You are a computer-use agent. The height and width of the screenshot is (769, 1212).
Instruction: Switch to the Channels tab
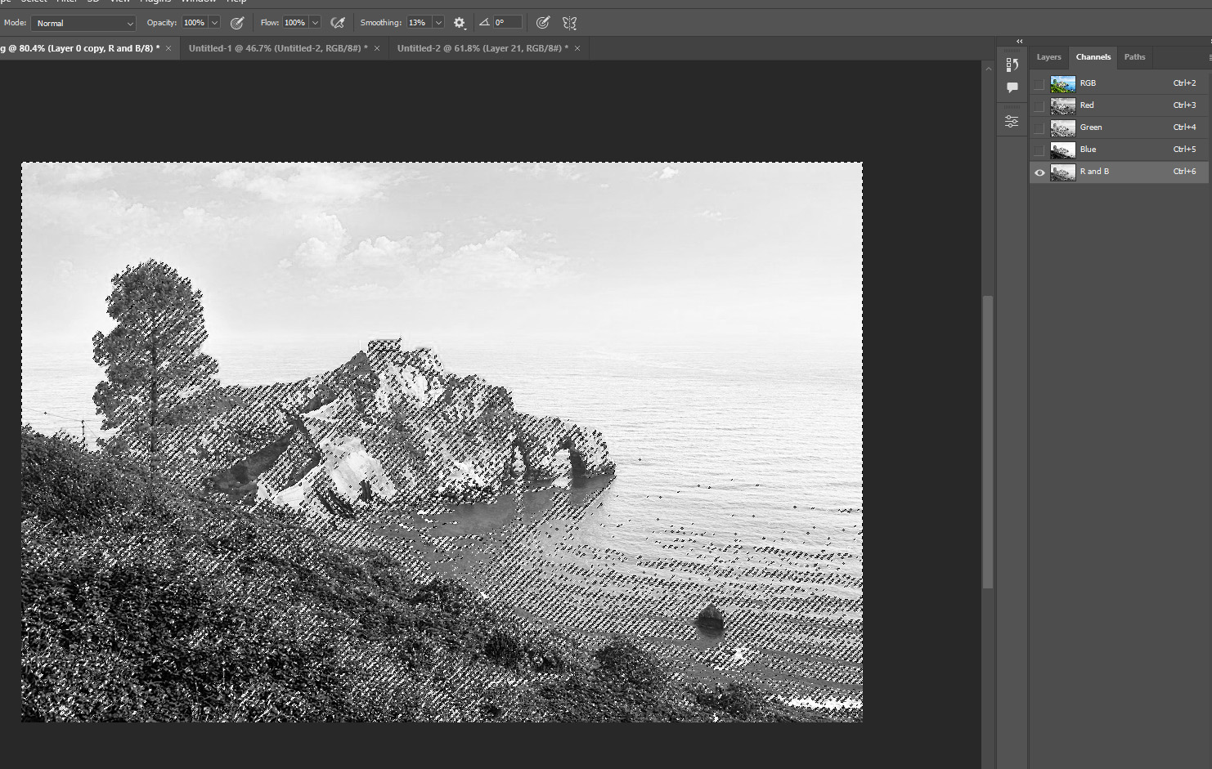(1093, 57)
